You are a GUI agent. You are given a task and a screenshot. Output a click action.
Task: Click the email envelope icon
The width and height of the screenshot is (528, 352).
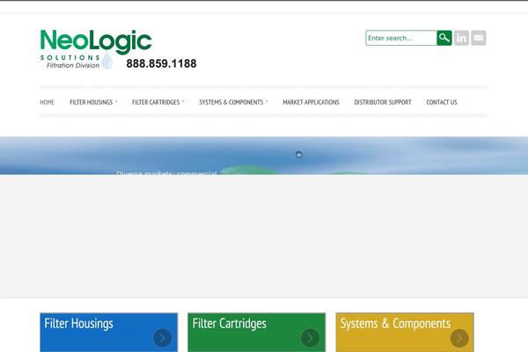click(478, 38)
